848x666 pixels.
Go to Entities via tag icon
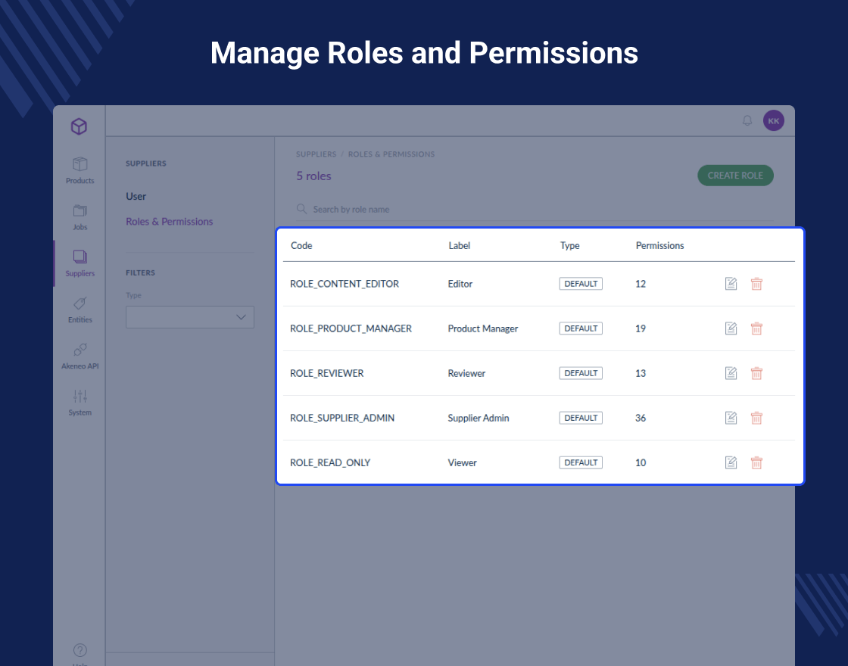(x=79, y=303)
